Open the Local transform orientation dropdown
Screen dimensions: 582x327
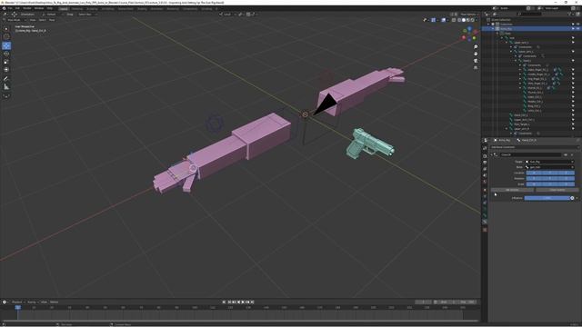pyautogui.click(x=227, y=15)
